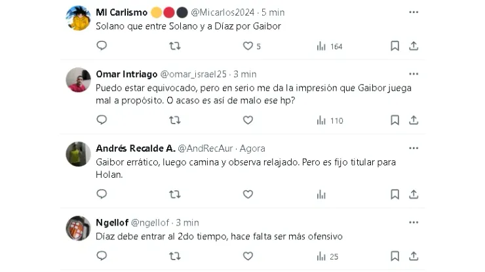
Task: Open the Andrés Recalde A. profile name
Action: pyautogui.click(x=134, y=148)
